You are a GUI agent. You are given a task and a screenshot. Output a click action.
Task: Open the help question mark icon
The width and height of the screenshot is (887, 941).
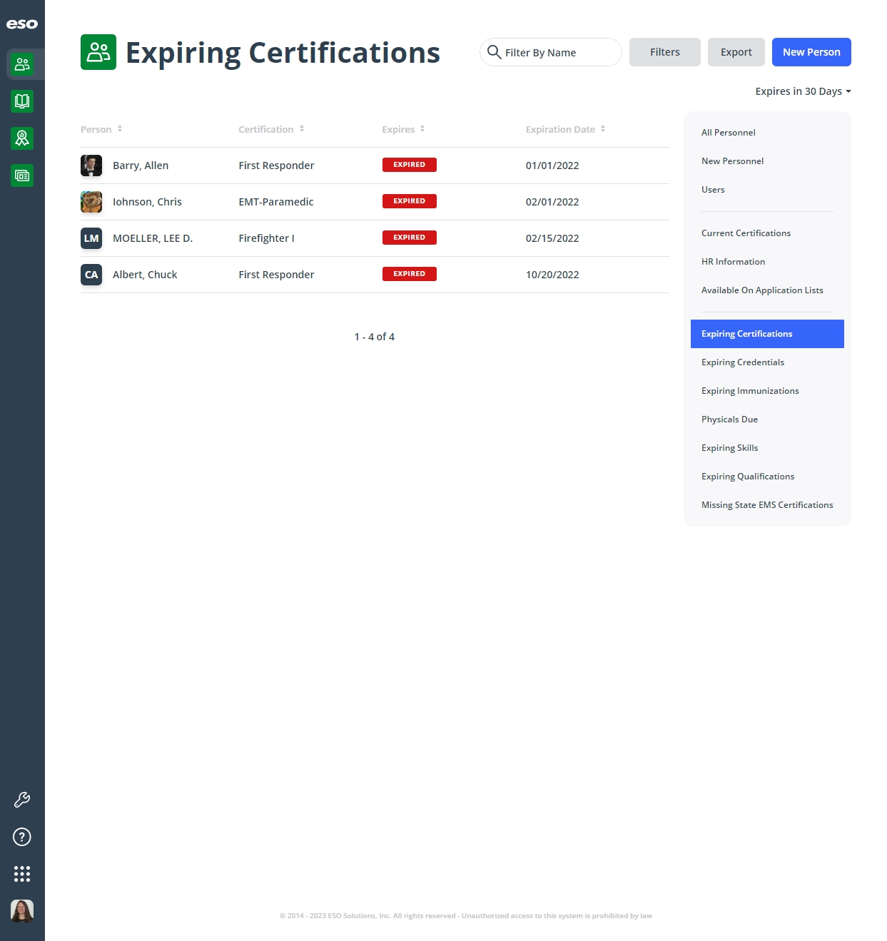tap(22, 837)
